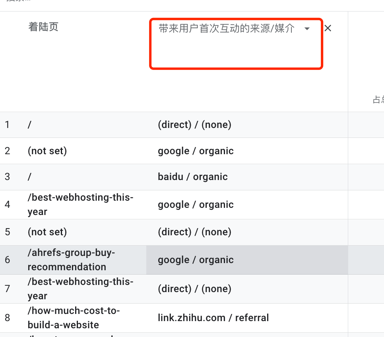Viewport: 384px width, 337px height.
Task: Click the (direct) / (none) cell in row 1
Action: click(194, 125)
